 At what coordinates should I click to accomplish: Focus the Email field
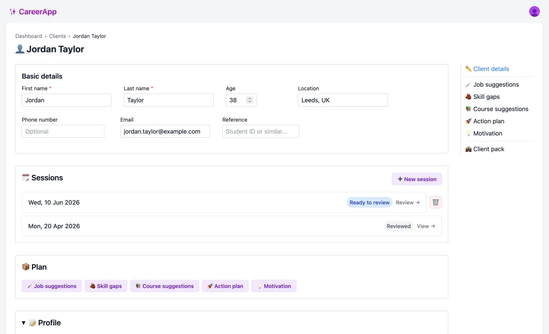pyautogui.click(x=165, y=131)
